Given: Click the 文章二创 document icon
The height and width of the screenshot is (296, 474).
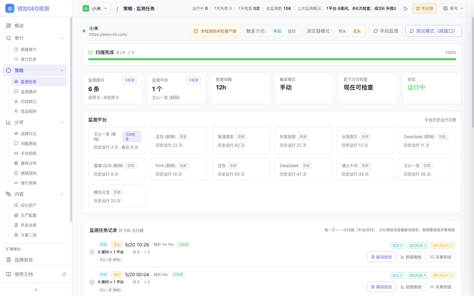Looking at the screenshot, I should click(16, 235).
